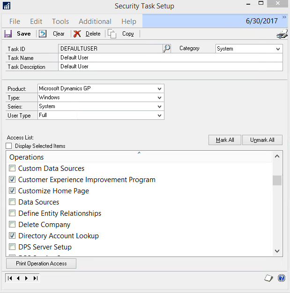Click Print Operation Access button
This screenshot has width=290, height=293.
point(41,264)
